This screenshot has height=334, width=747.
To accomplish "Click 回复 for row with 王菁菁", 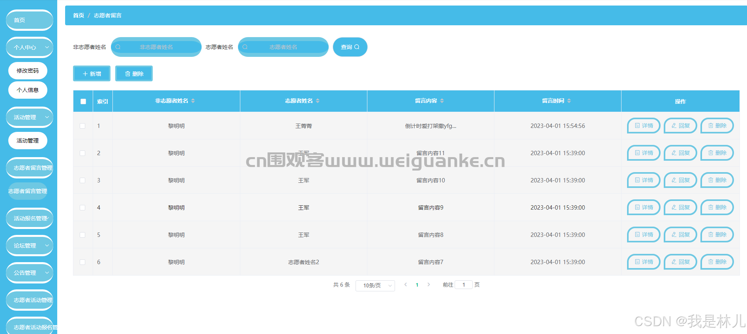I will [680, 126].
